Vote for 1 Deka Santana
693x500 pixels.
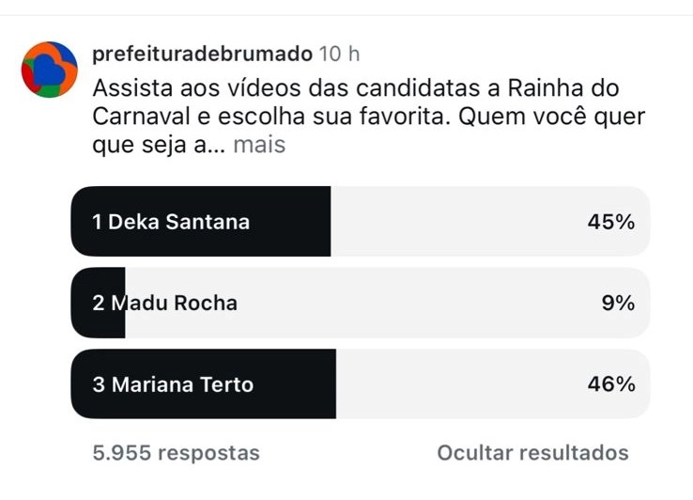tap(172, 222)
